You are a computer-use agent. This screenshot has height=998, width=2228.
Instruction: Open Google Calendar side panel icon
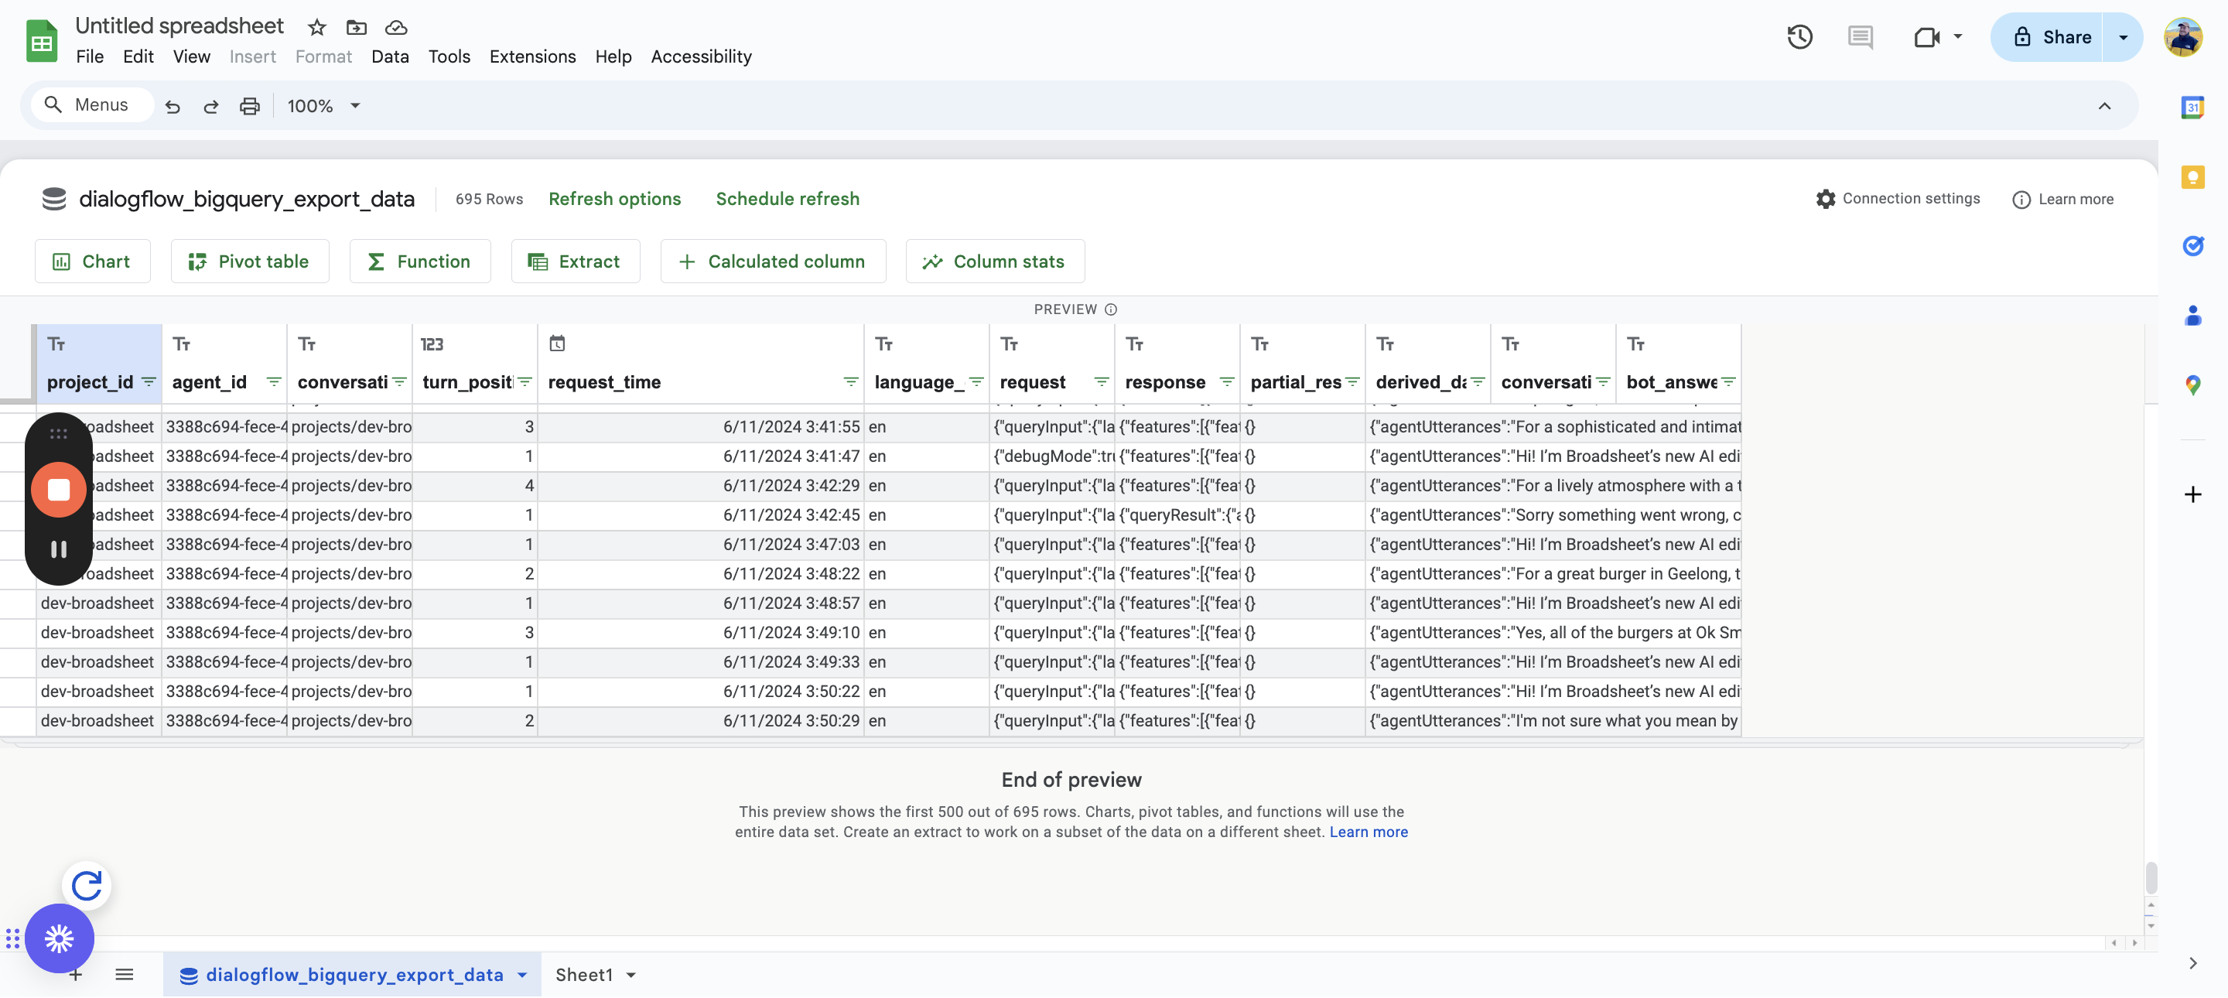pos(2192,108)
